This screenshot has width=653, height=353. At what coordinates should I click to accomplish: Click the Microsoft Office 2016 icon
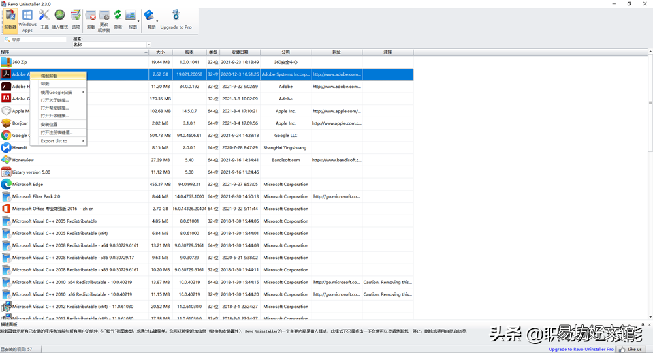(x=6, y=209)
